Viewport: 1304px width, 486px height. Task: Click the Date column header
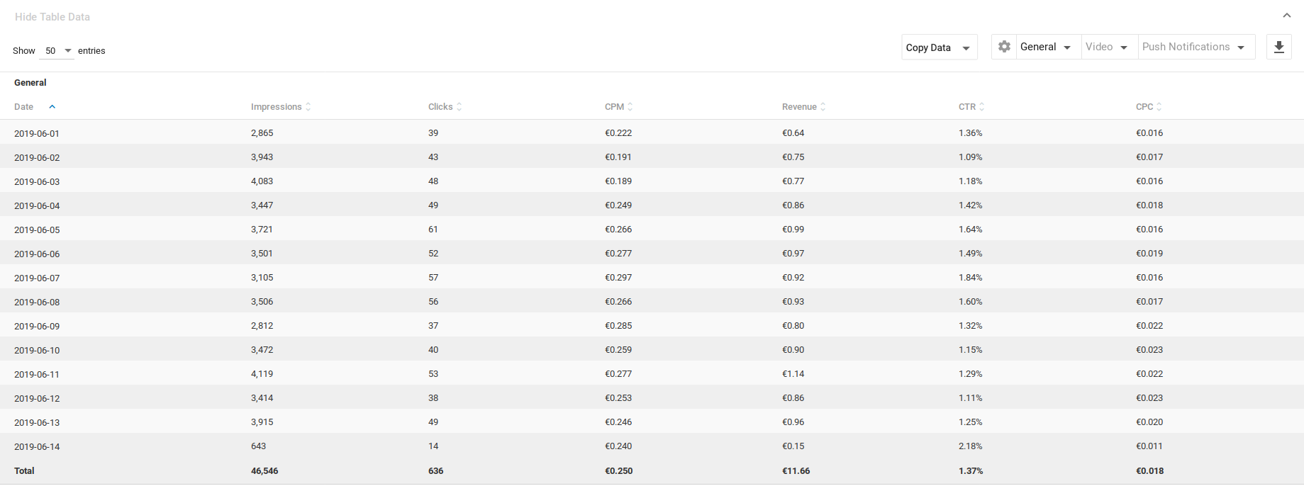point(24,107)
